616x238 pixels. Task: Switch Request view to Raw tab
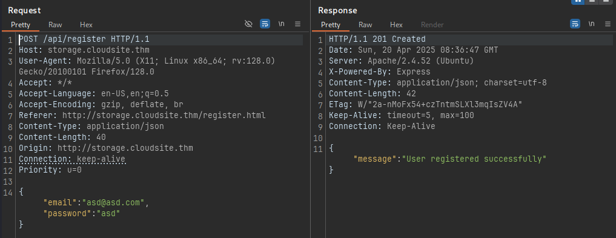[55, 25]
